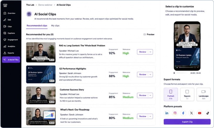This screenshot has width=214, height=128.
Task: Click the 80% engagement value
Action: [x=112, y=118]
